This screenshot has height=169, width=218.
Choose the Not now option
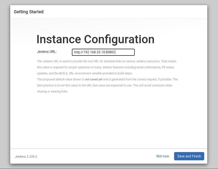click(x=163, y=156)
